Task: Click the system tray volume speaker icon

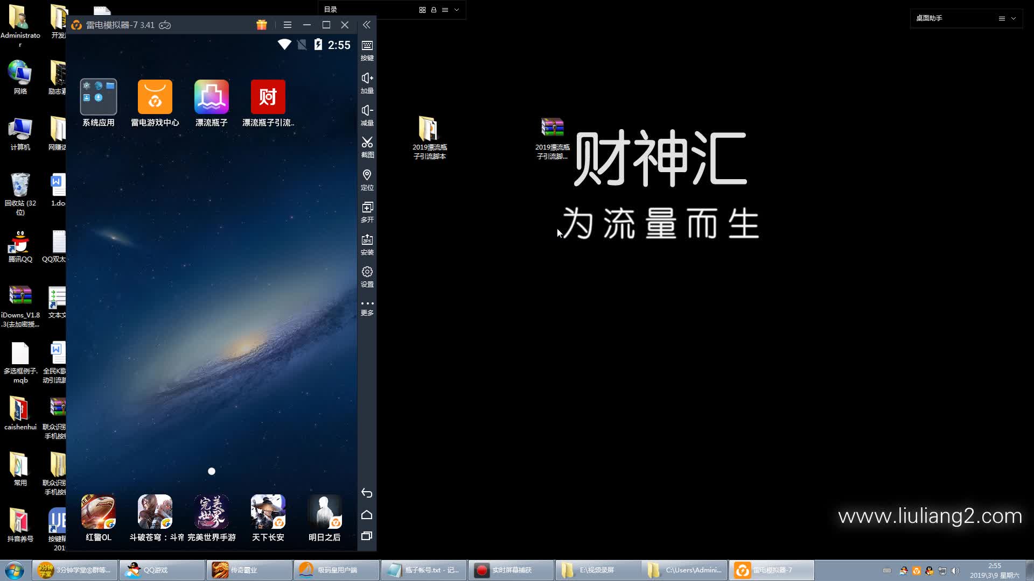Action: click(955, 571)
